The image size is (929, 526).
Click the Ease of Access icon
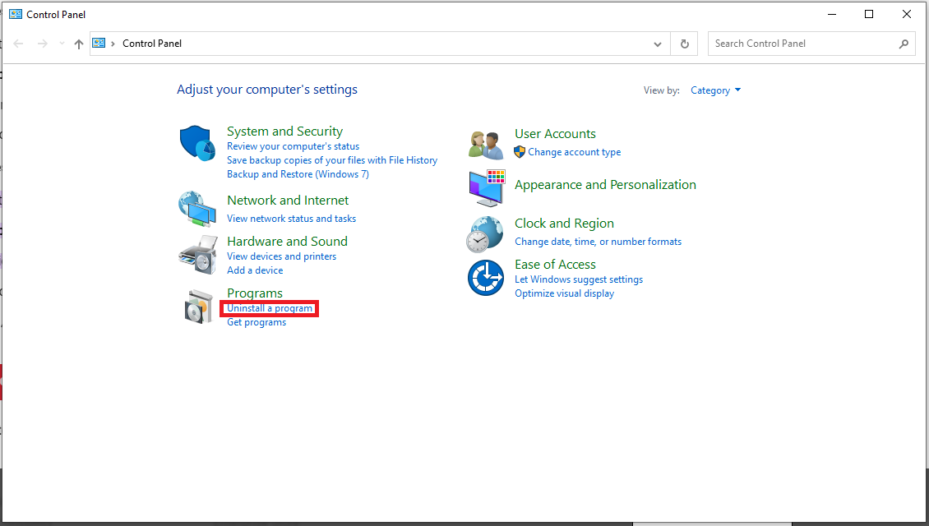click(x=486, y=278)
